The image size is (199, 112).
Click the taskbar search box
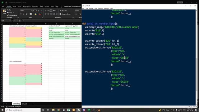[x=23, y=110]
